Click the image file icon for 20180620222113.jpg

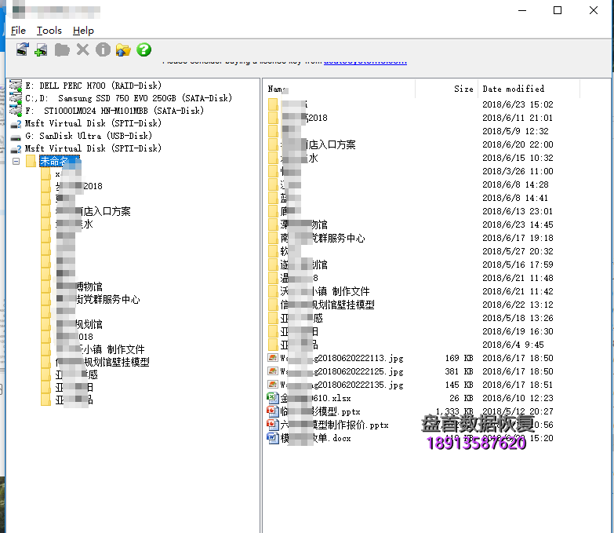273,358
